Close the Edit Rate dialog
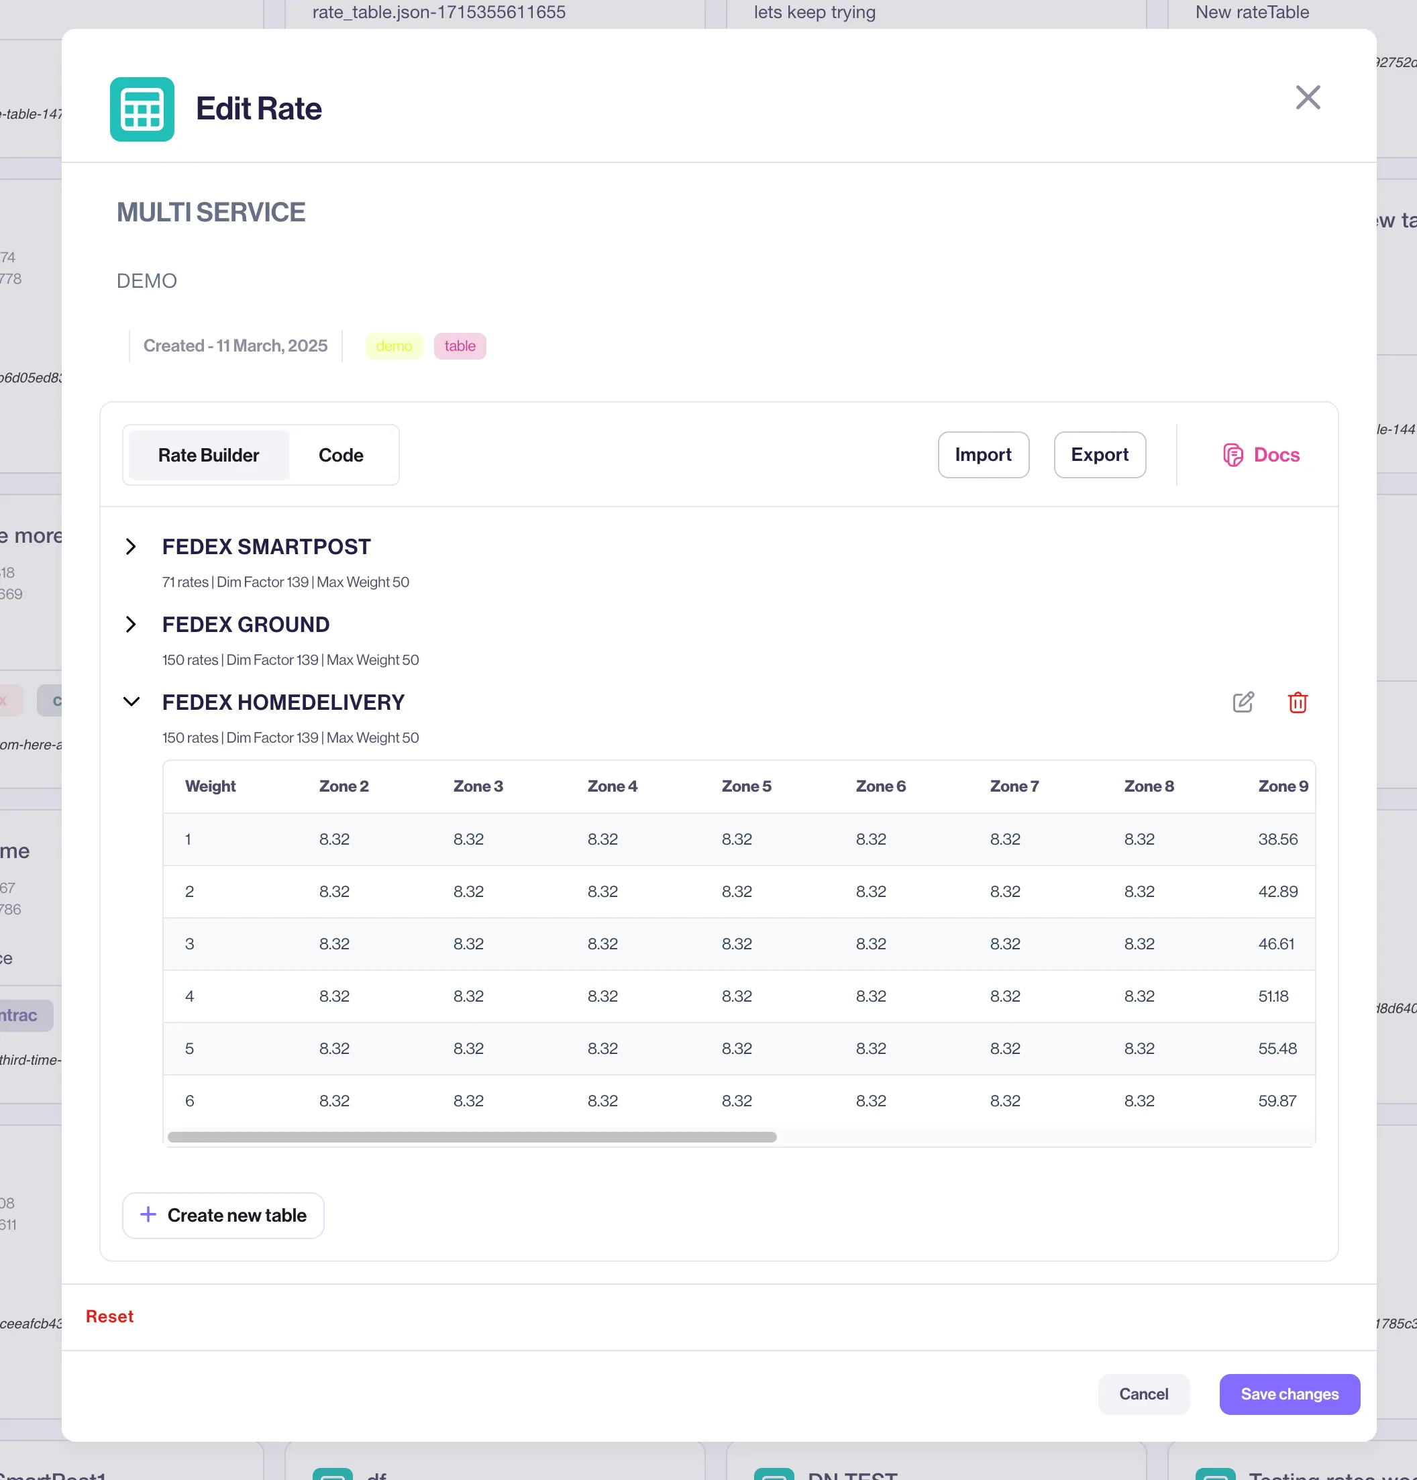This screenshot has height=1480, width=1417. 1308,97
